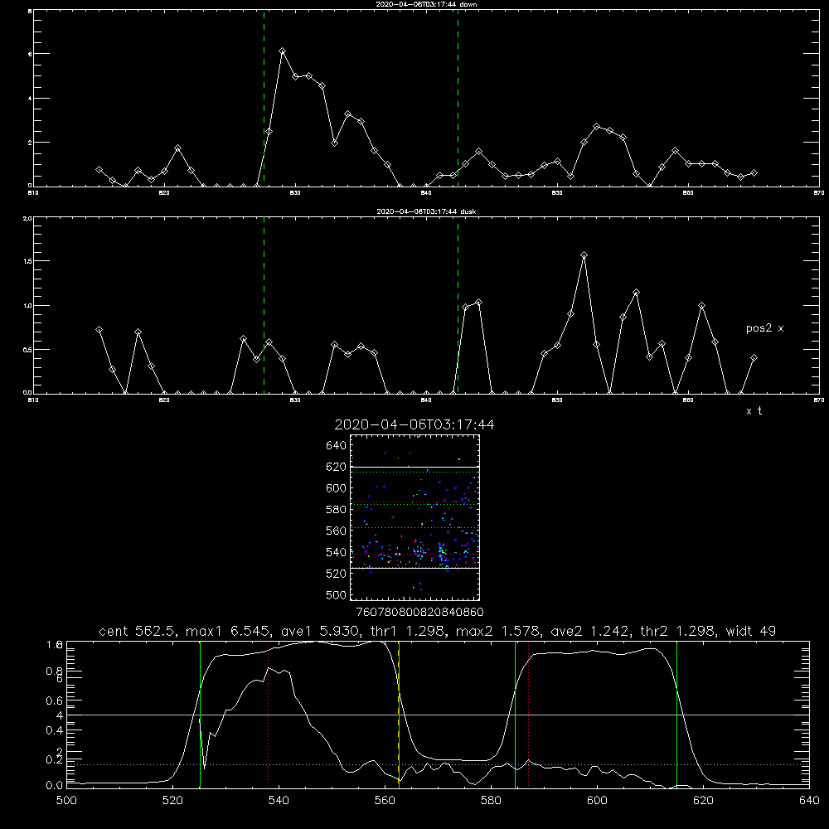Image resolution: width=829 pixels, height=829 pixels.
Task: Click the green-yellow center line at 562.5
Action: coord(399,714)
